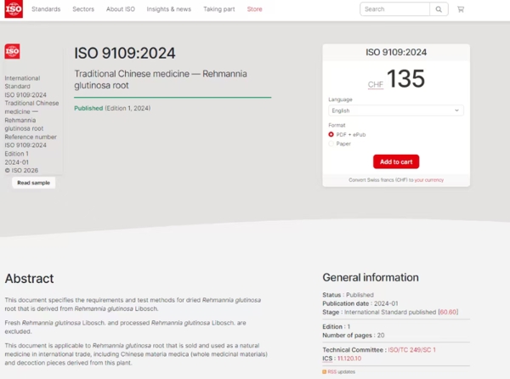Image resolution: width=510 pixels, height=379 pixels.
Task: Click the General information heading
Action: click(371, 277)
